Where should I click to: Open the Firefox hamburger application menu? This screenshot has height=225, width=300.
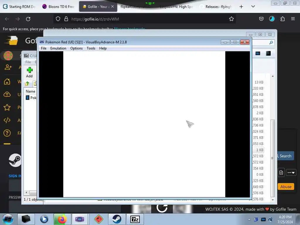pyautogui.click(x=293, y=19)
